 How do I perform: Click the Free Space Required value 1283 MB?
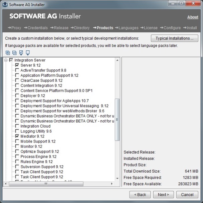coord(190,178)
